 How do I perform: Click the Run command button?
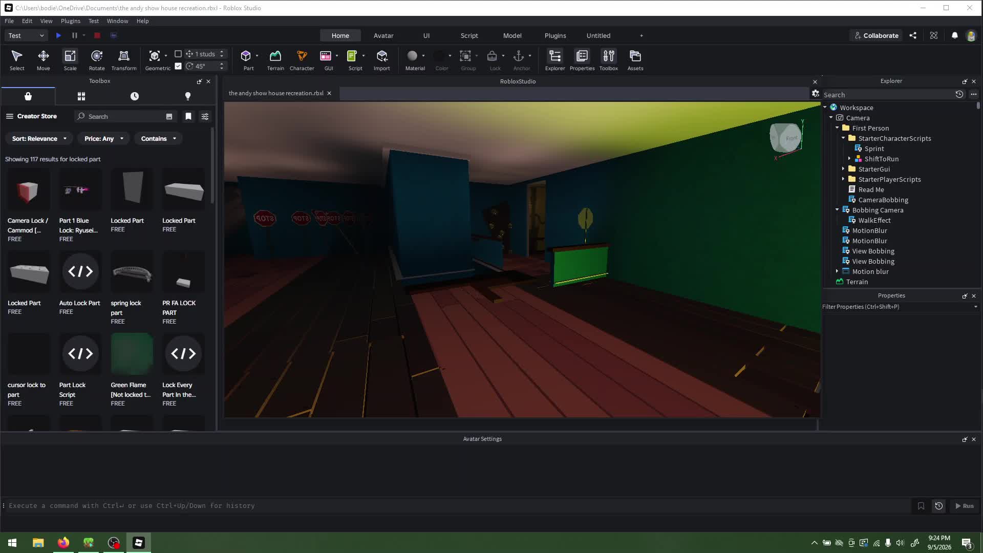pyautogui.click(x=965, y=506)
